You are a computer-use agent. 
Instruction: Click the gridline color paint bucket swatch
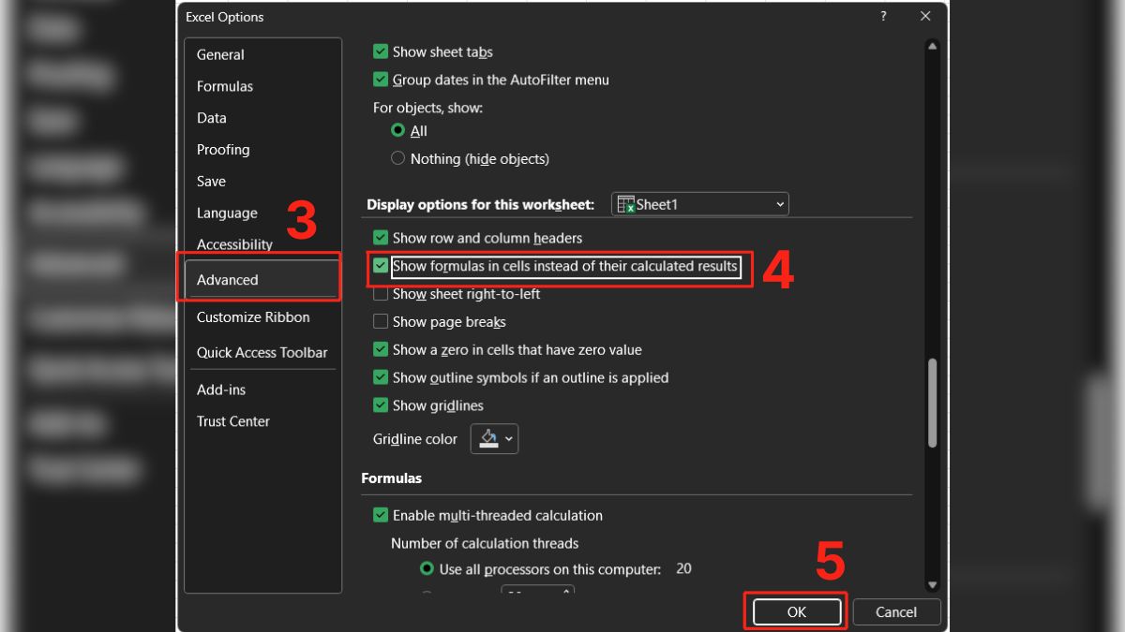pos(488,438)
